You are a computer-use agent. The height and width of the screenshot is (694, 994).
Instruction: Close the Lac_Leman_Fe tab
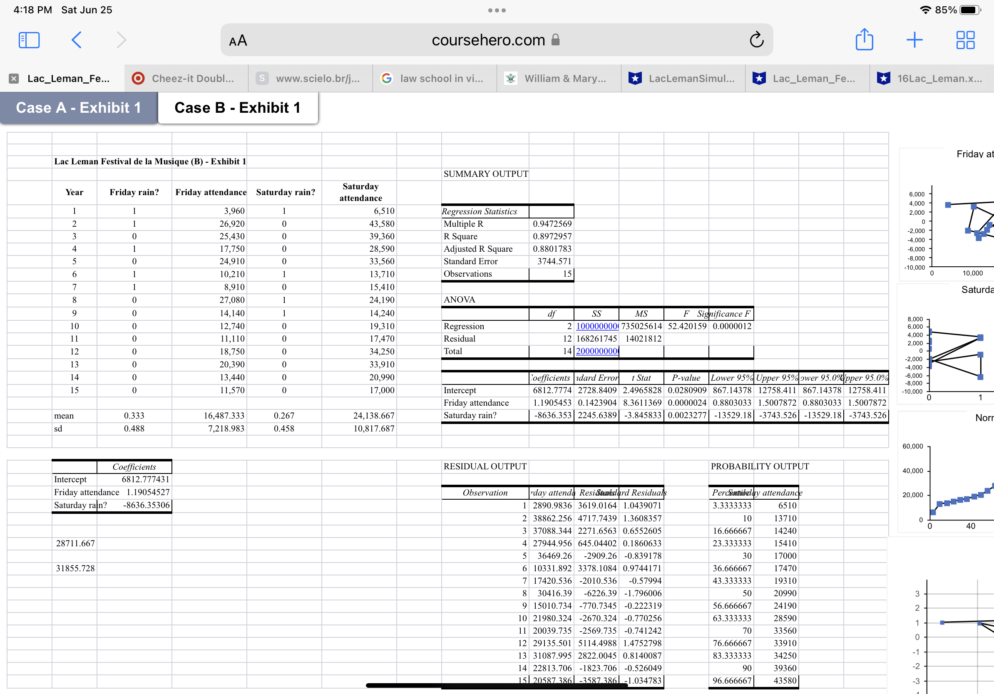click(x=14, y=78)
